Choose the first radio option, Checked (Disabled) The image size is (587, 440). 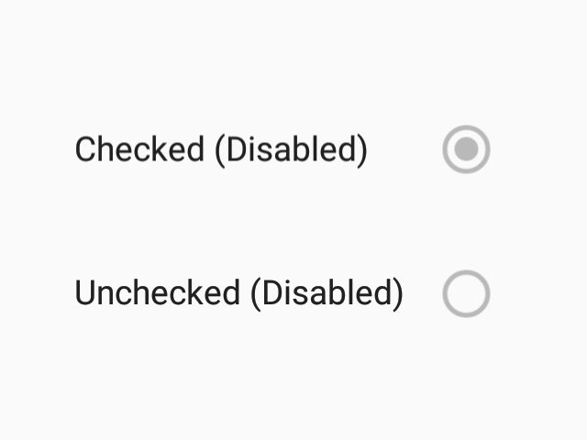click(x=466, y=149)
